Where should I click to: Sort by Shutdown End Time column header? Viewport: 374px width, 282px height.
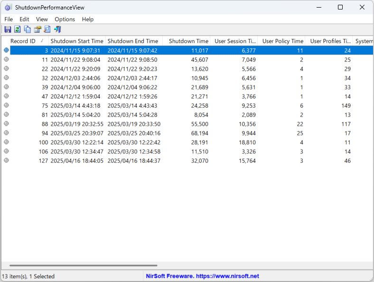coord(134,41)
